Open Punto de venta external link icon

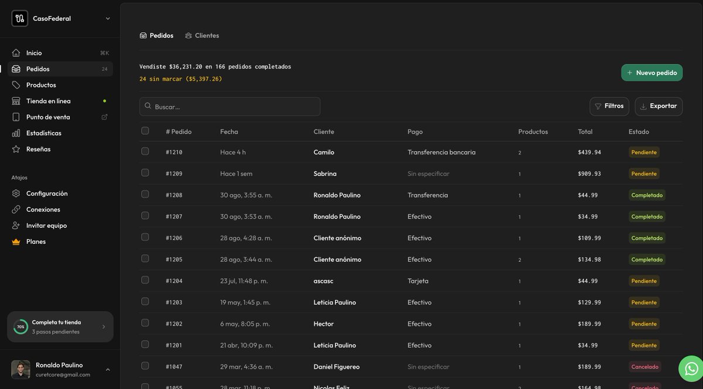pos(104,117)
